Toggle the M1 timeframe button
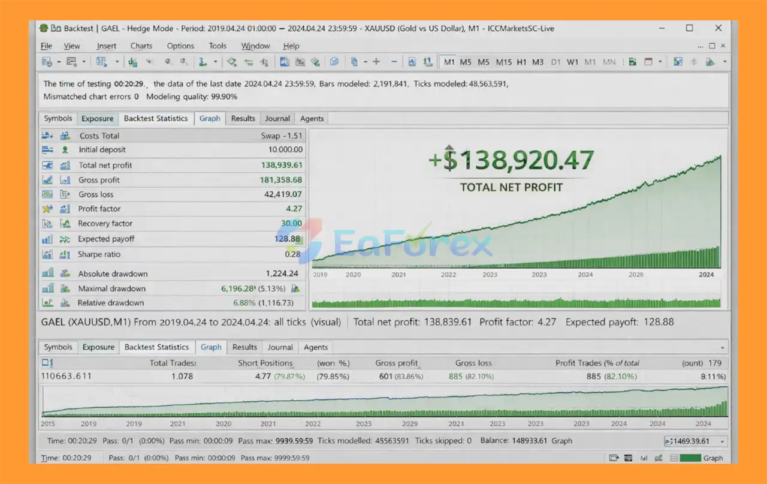Viewport: 767px width, 484px height. pos(449,62)
